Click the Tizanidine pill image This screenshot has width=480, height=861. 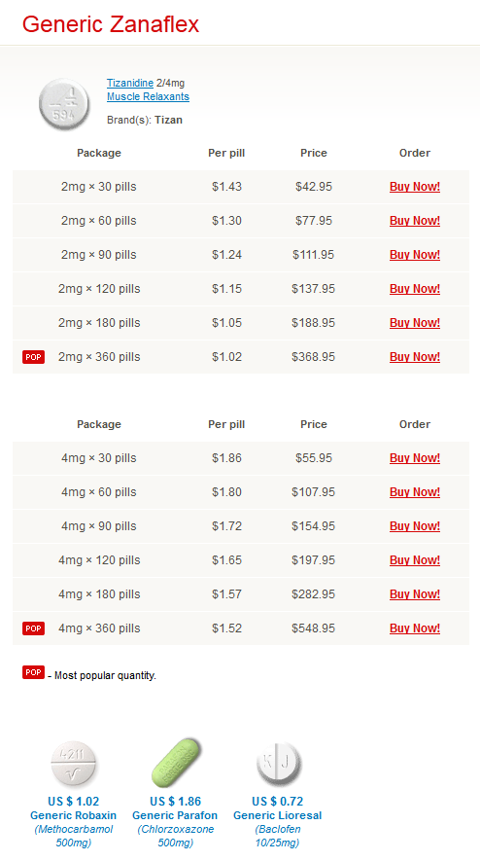64,104
